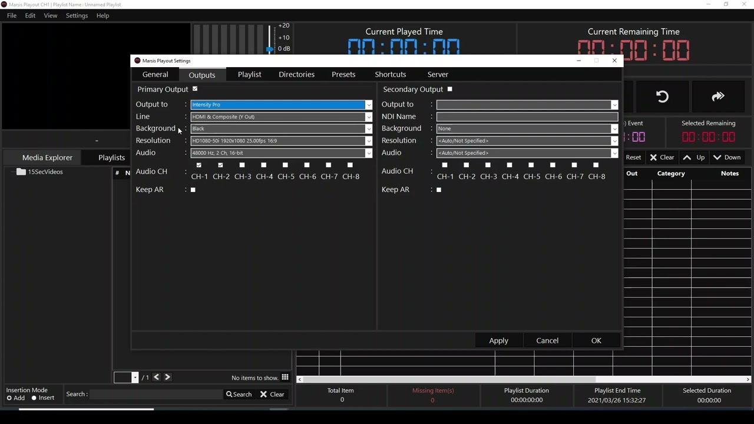Screen dimensions: 754x424
Task: Switch to the Media Explorer panel tab
Action: tap(47, 158)
